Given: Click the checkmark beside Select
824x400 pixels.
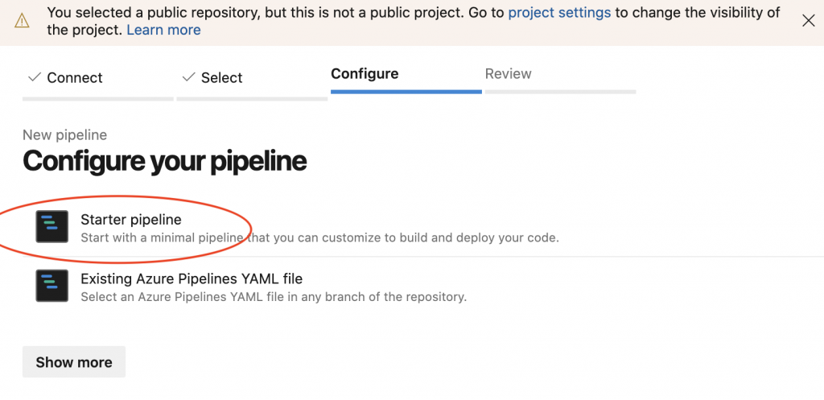Looking at the screenshot, I should 189,77.
